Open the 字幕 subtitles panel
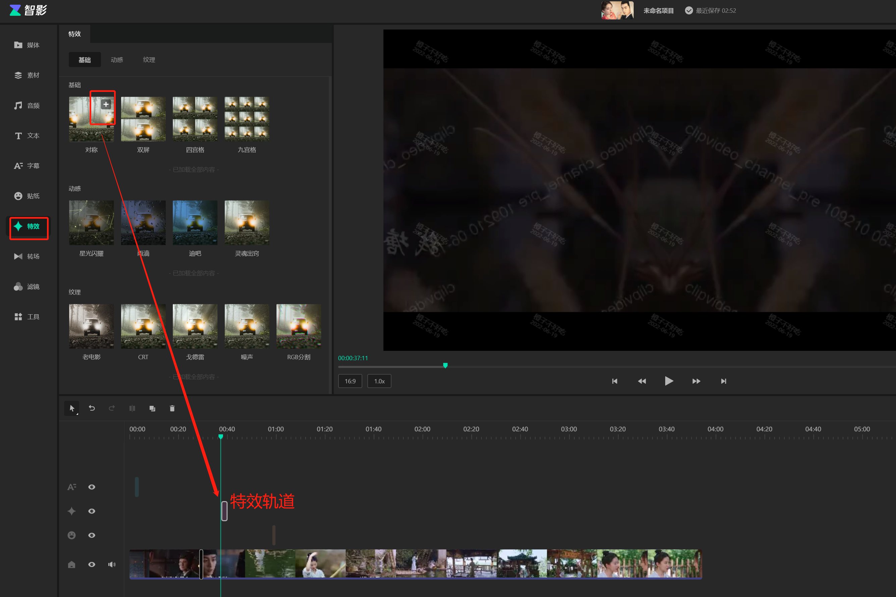The width and height of the screenshot is (896, 597). tap(27, 166)
